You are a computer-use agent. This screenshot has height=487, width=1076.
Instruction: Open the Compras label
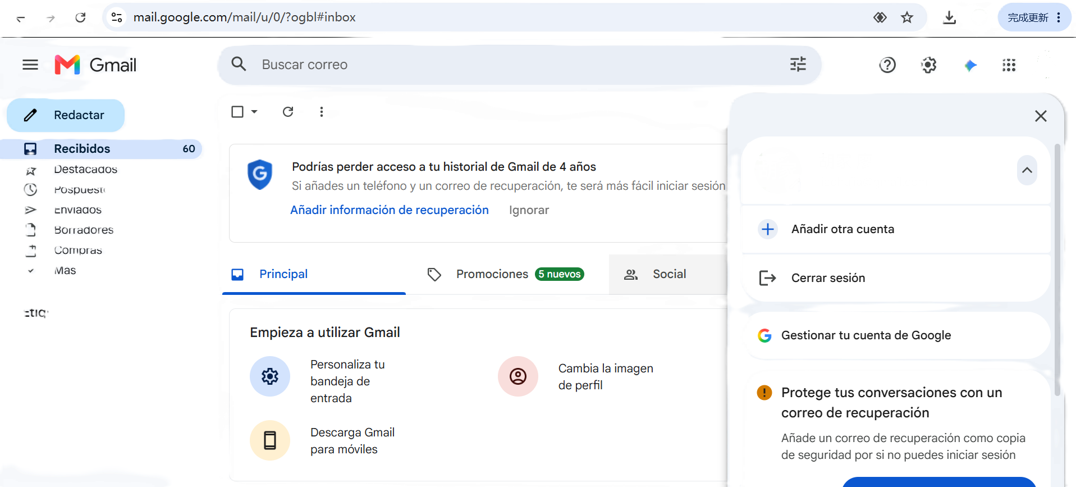coord(78,251)
